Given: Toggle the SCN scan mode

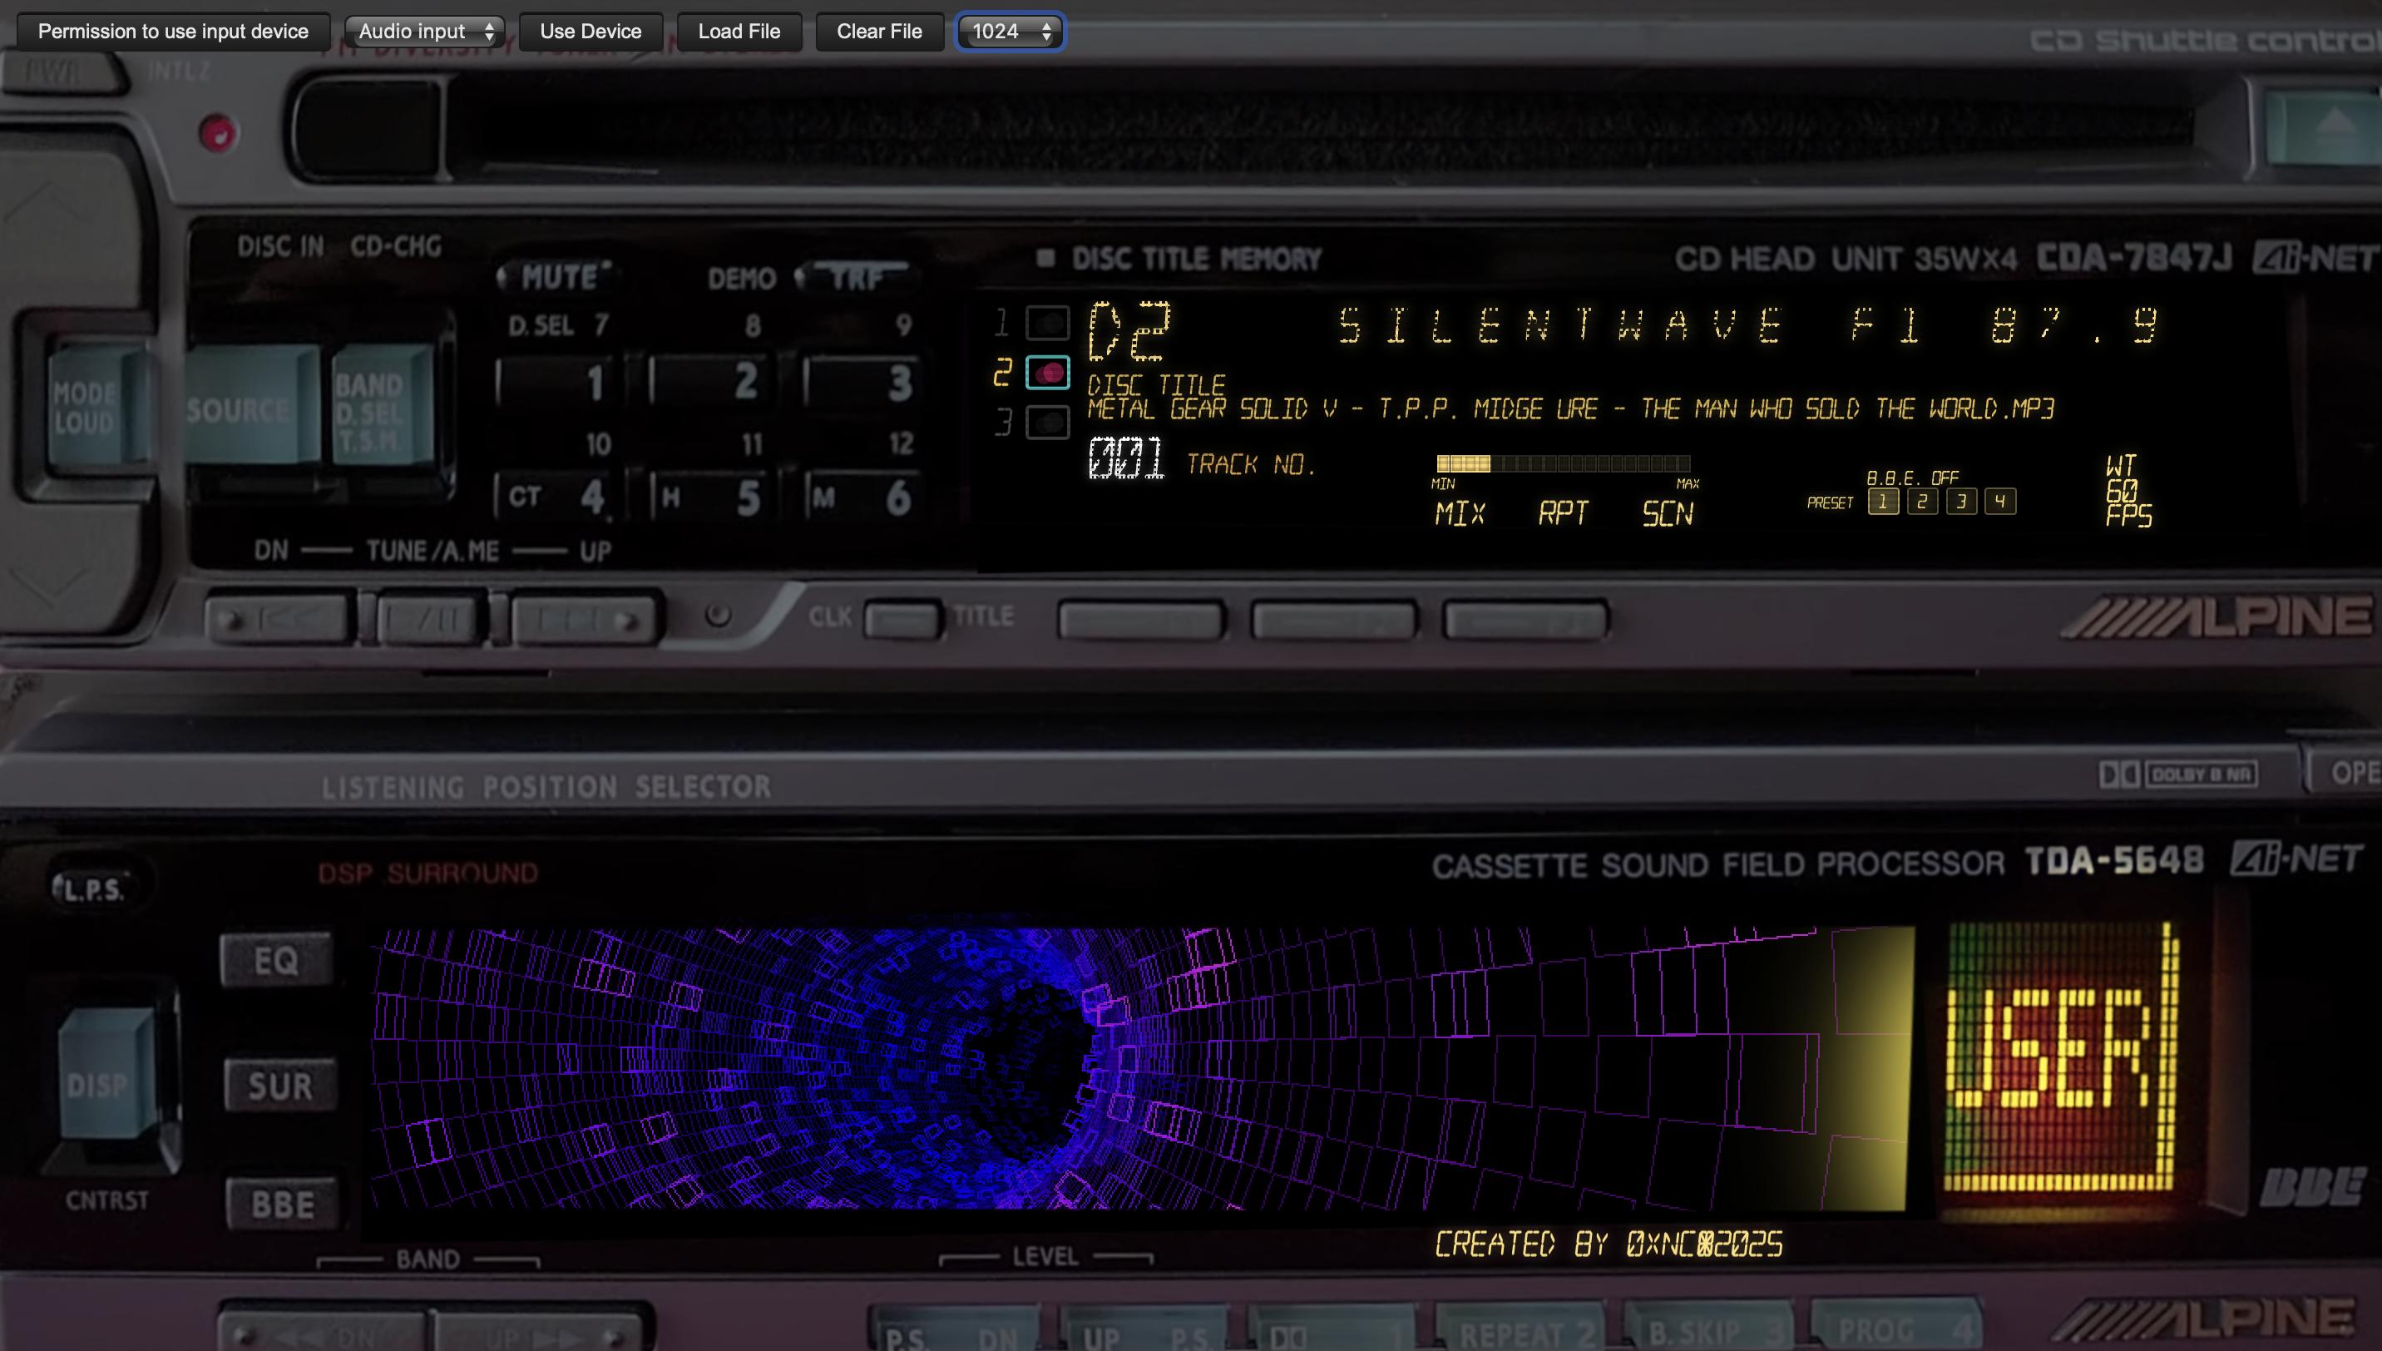Looking at the screenshot, I should (x=1667, y=513).
